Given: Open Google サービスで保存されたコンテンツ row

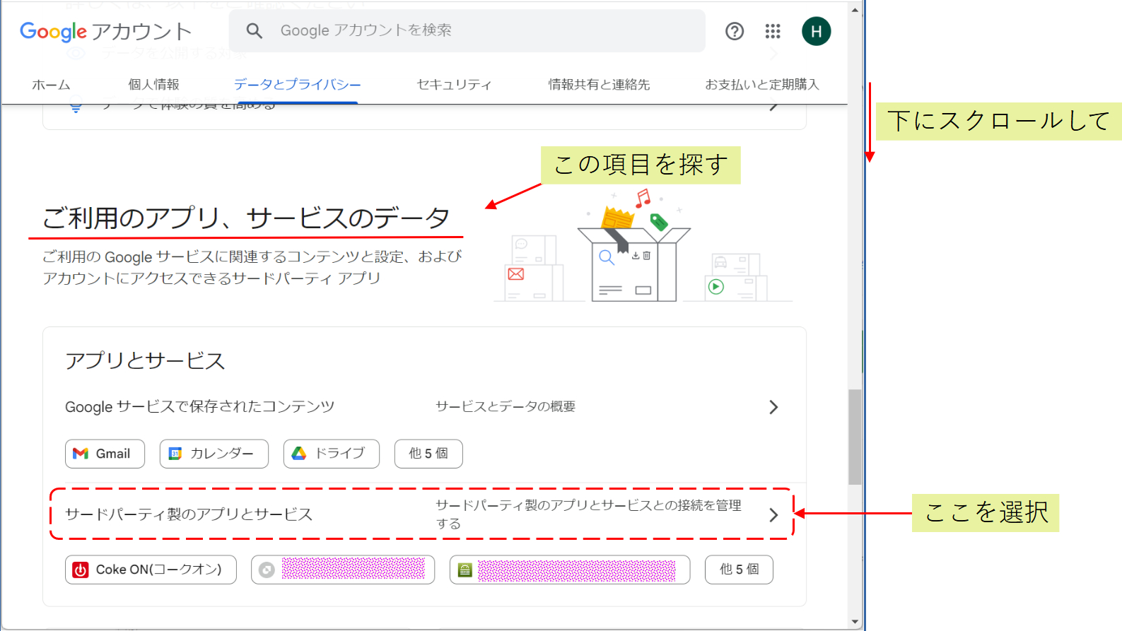Looking at the screenshot, I should point(423,407).
